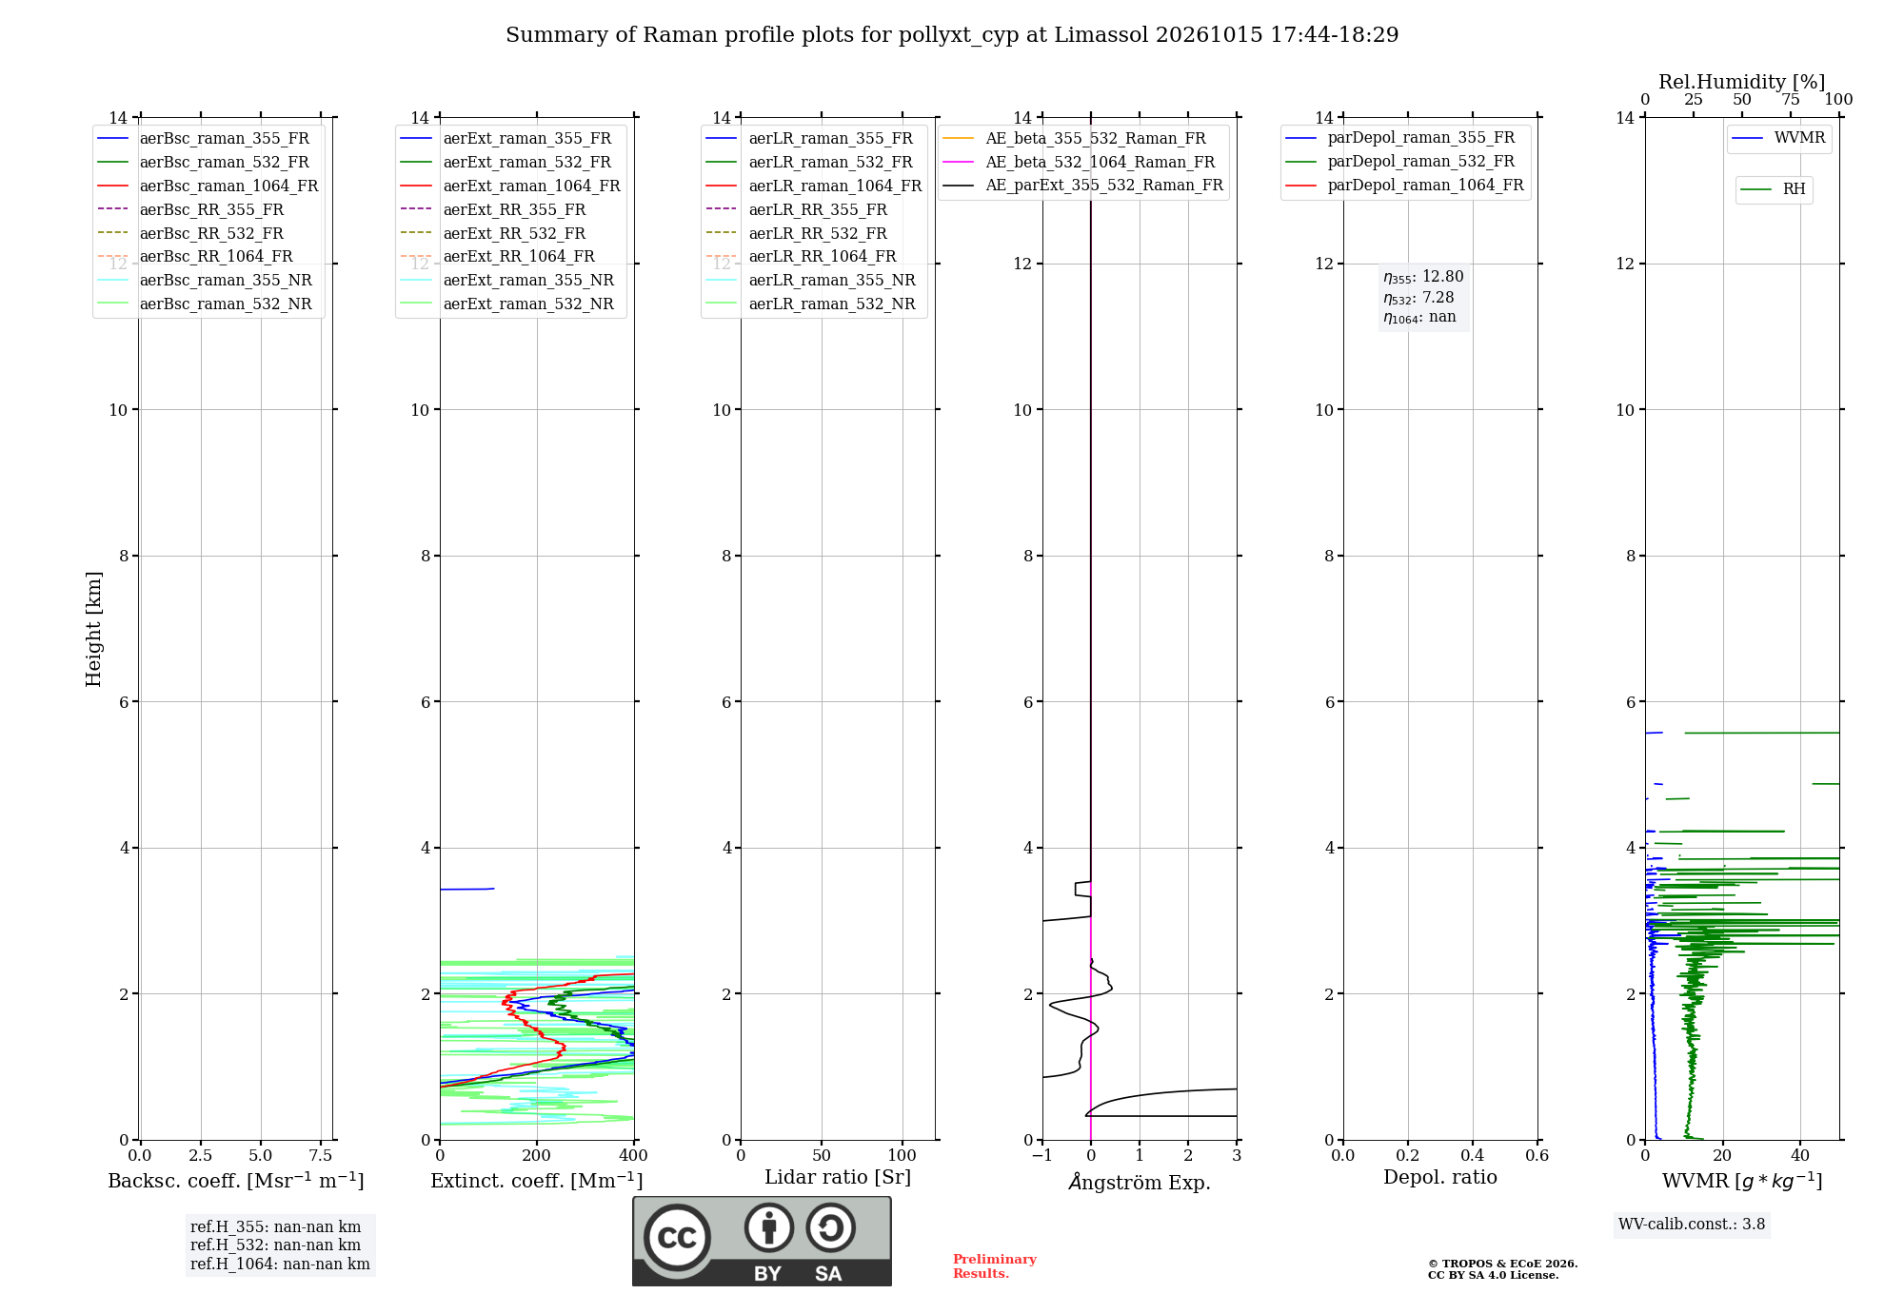
Task: Click the ref.H_1064: nan-nan km text
Action: pyautogui.click(x=280, y=1265)
